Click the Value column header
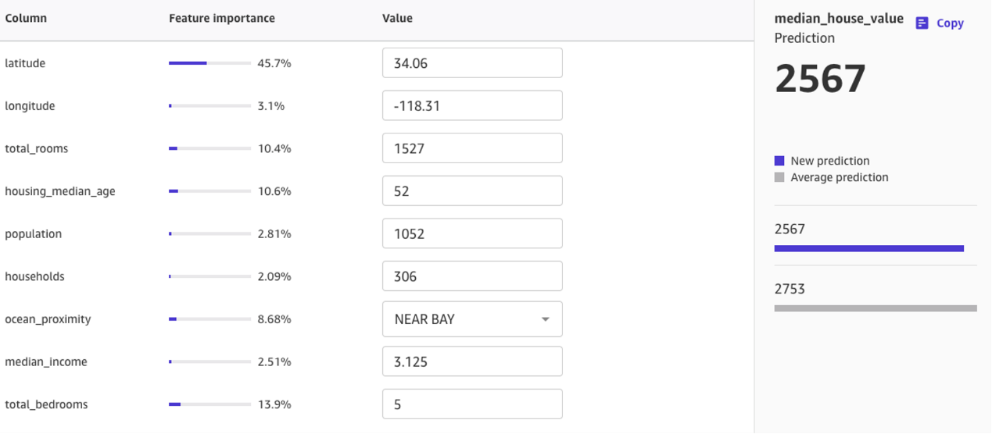 click(397, 18)
